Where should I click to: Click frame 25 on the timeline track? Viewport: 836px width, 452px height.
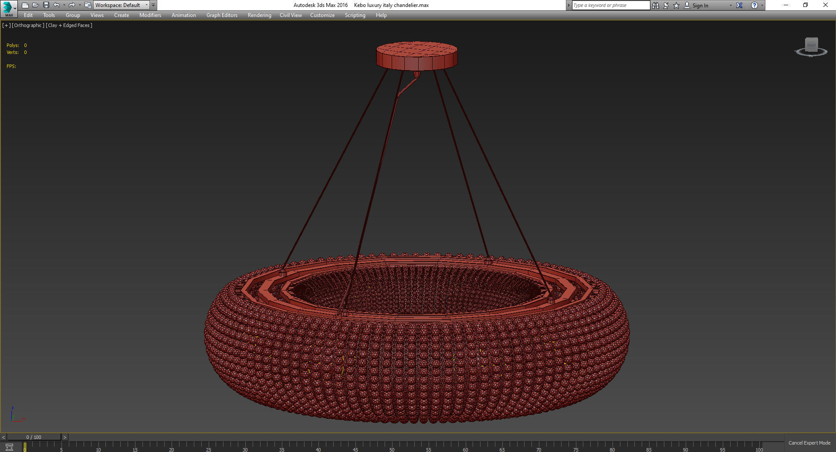tap(208, 447)
